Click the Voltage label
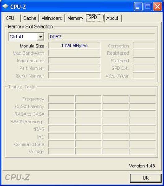Viewport: 164px width, 186px height. tap(37, 152)
